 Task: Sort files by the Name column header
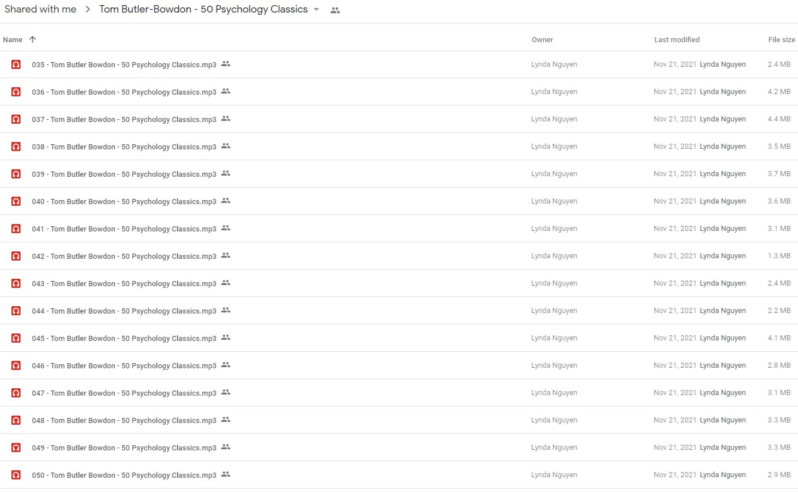point(13,39)
